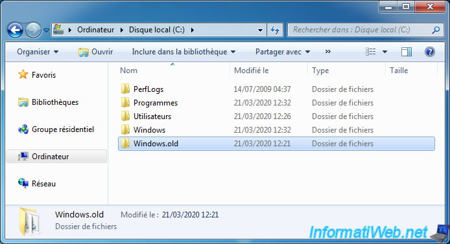The height and width of the screenshot is (244, 450).
Task: Expand arrow after Ordinateur breadcrumb
Action: 122,30
